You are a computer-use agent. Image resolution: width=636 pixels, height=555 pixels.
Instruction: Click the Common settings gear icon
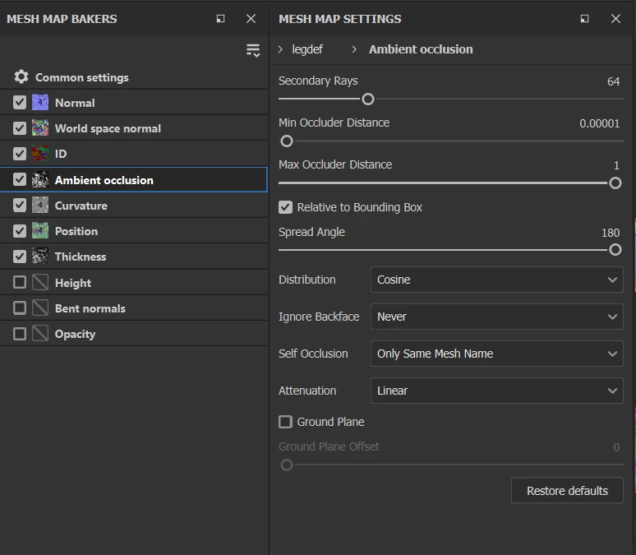(21, 77)
